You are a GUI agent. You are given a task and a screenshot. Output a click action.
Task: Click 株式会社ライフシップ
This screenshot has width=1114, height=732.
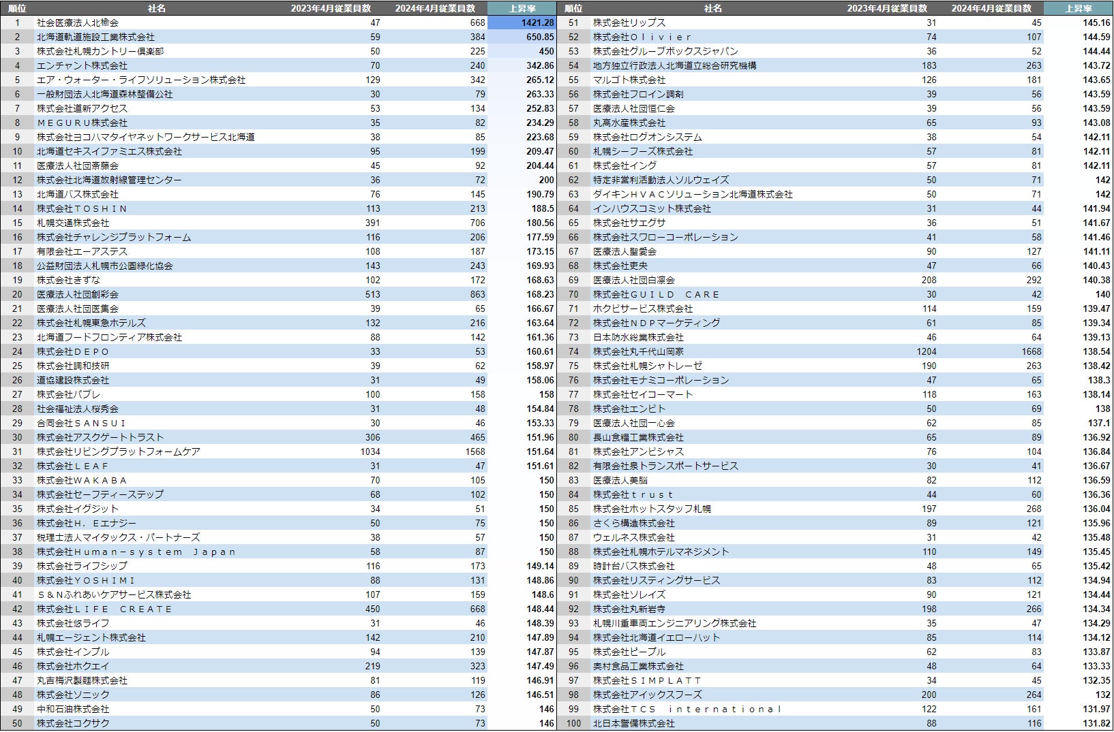(x=82, y=566)
